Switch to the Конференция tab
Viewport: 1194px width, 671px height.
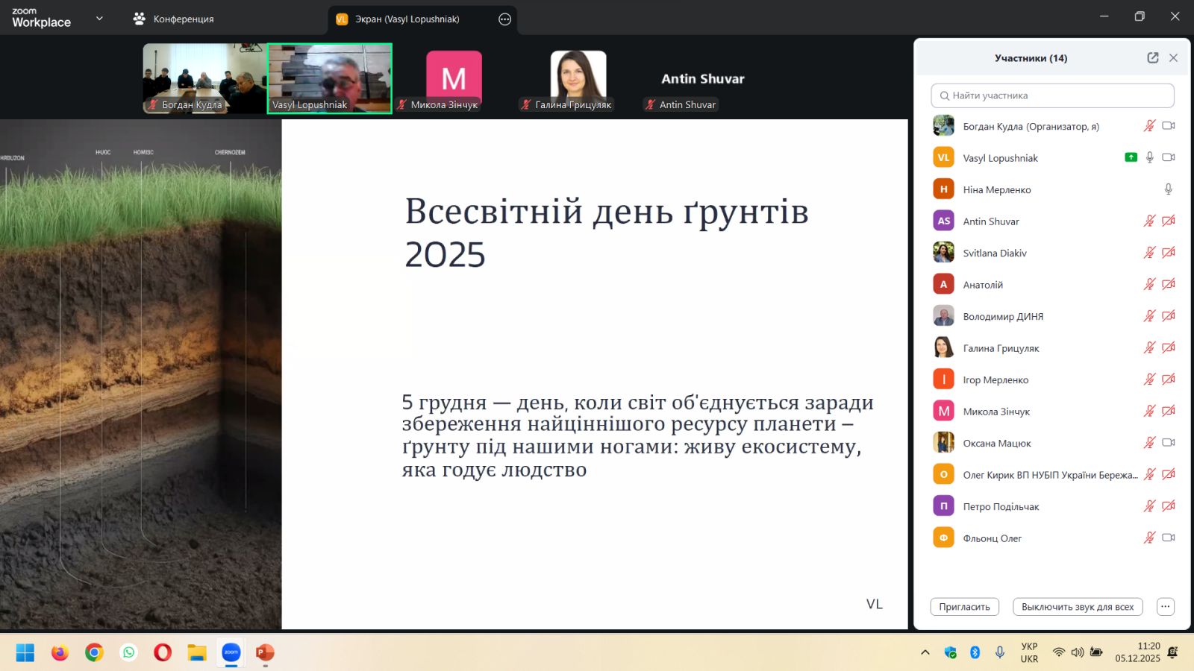tap(173, 19)
